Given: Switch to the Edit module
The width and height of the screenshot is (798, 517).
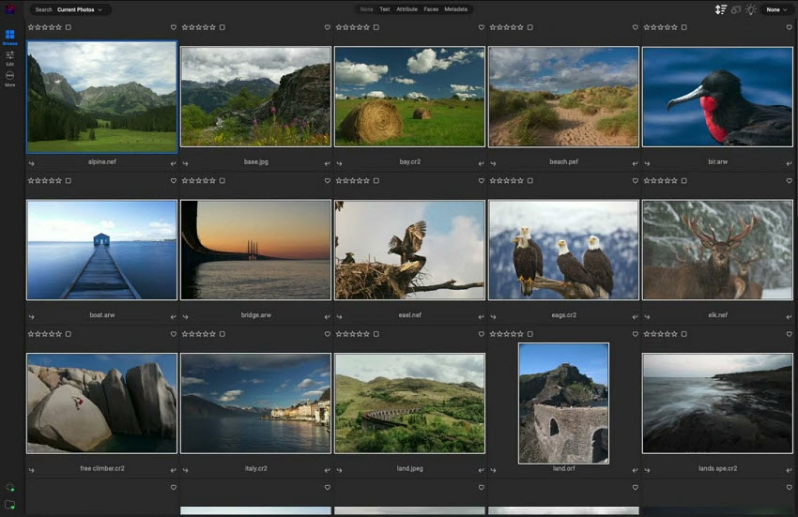Looking at the screenshot, I should tap(9, 58).
